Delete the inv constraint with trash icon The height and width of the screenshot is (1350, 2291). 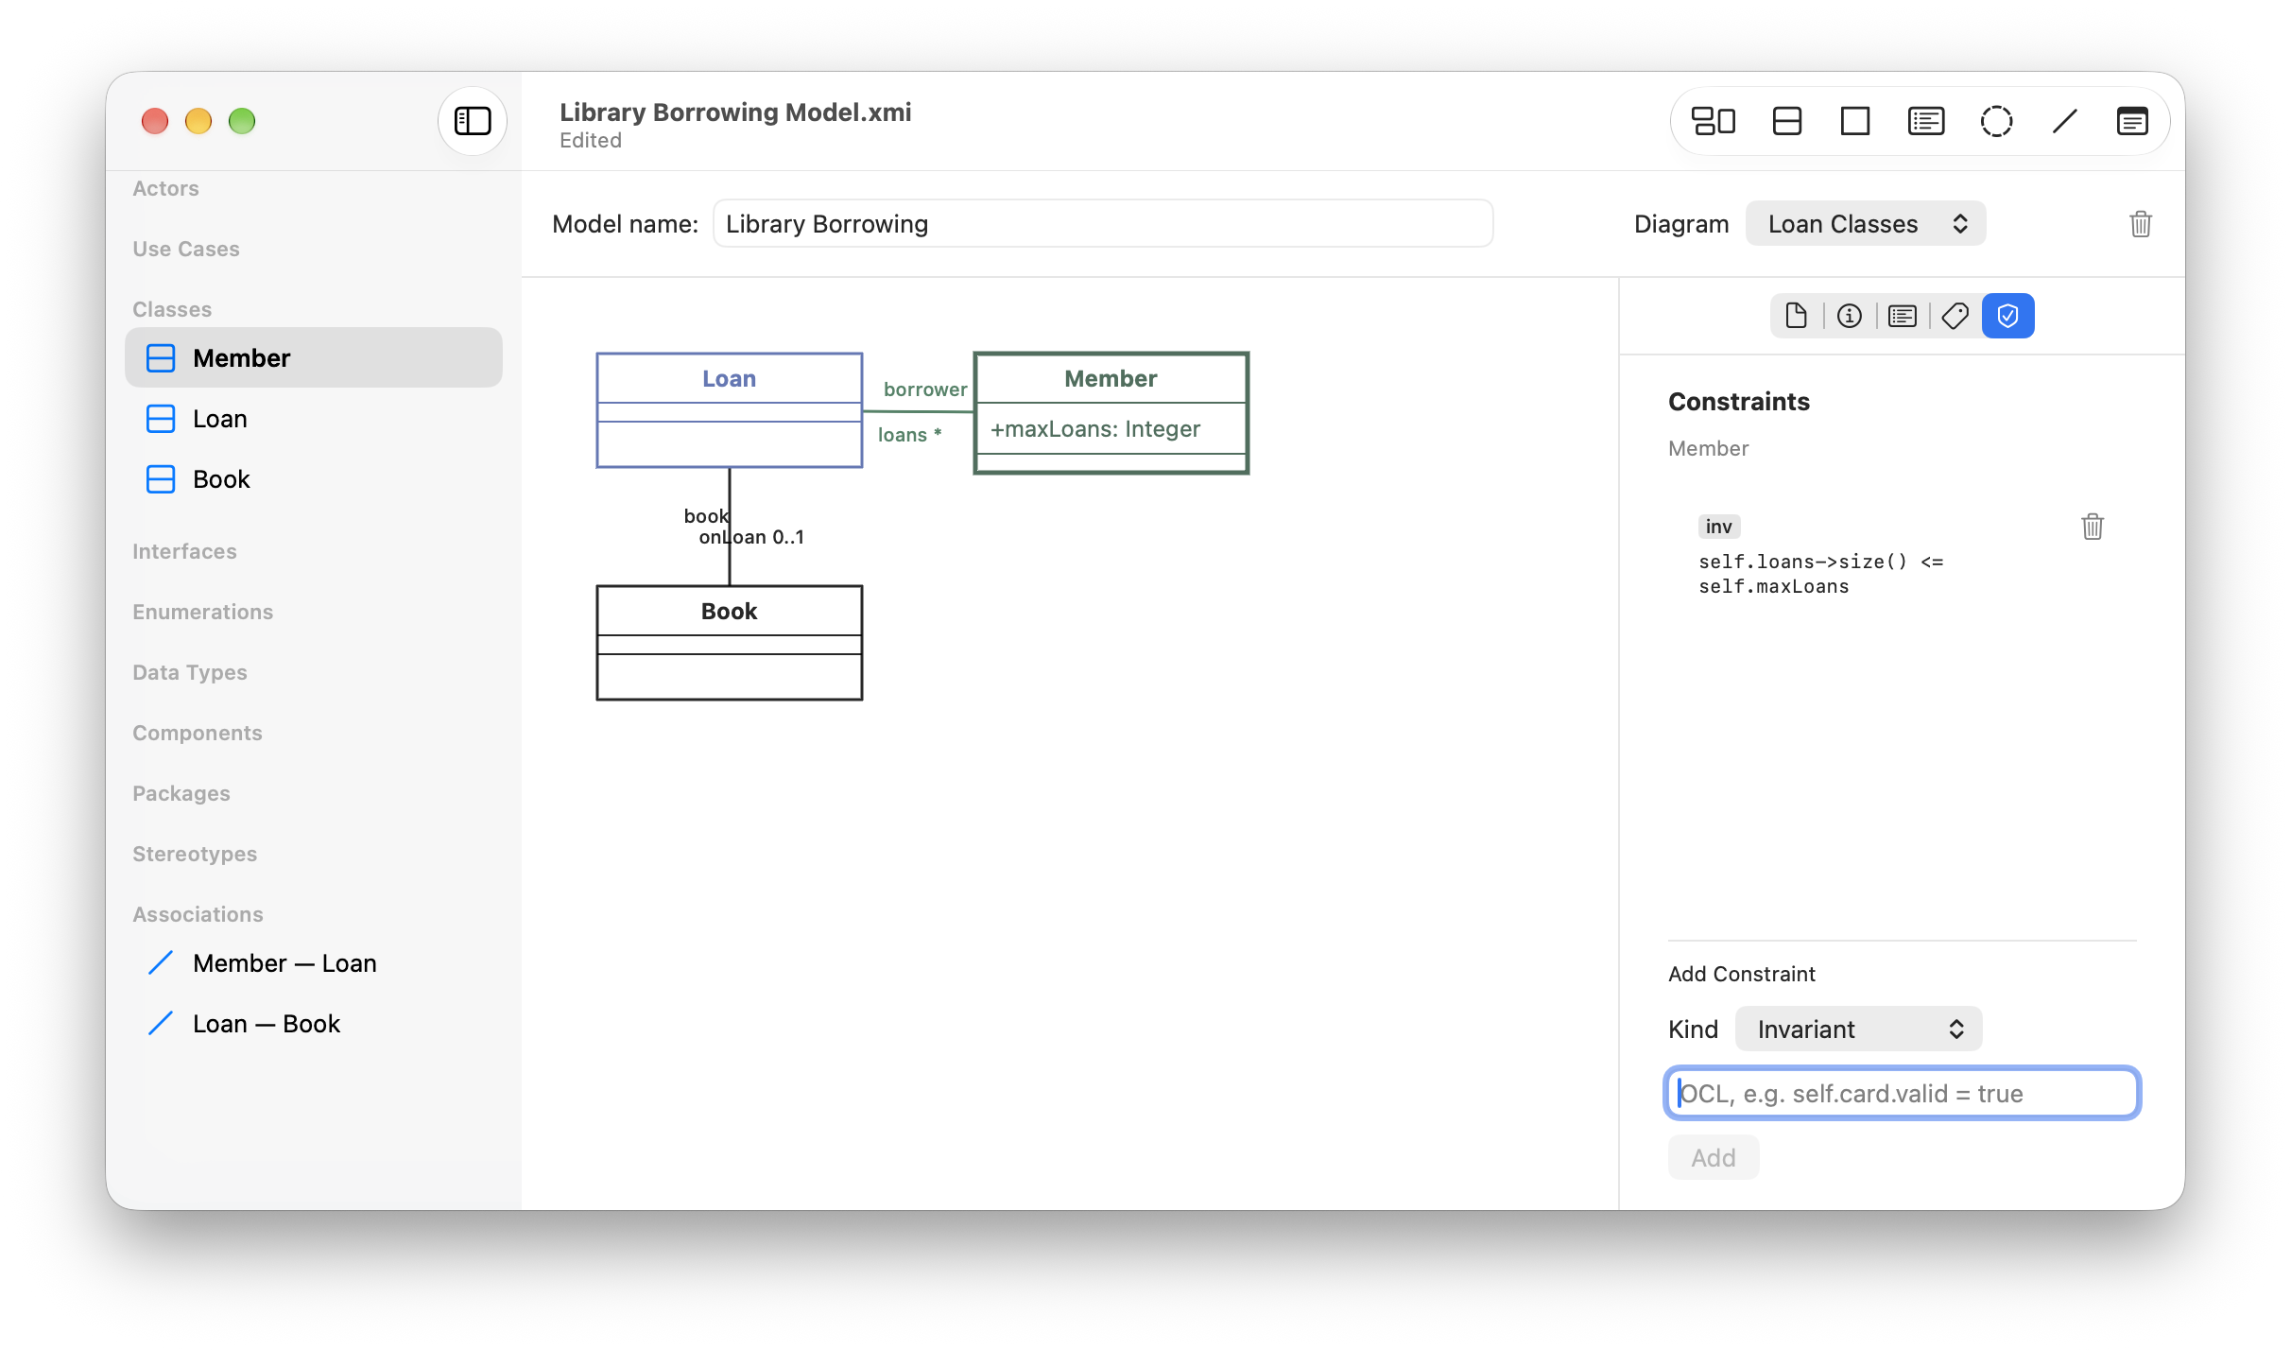pyautogui.click(x=2093, y=527)
